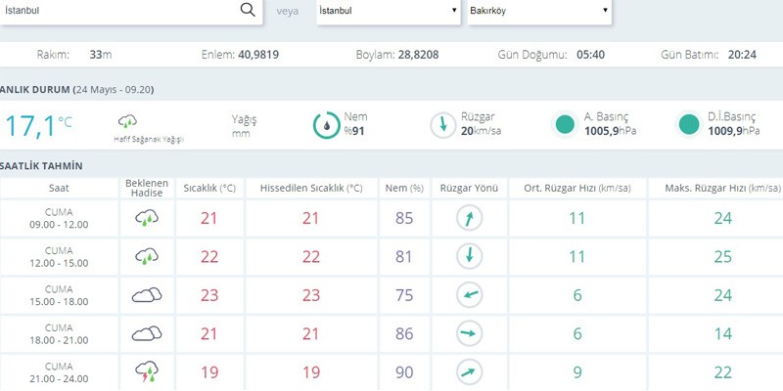The height and width of the screenshot is (391, 783).
Task: Open the İstanbul province dropdown
Action: pos(389,11)
